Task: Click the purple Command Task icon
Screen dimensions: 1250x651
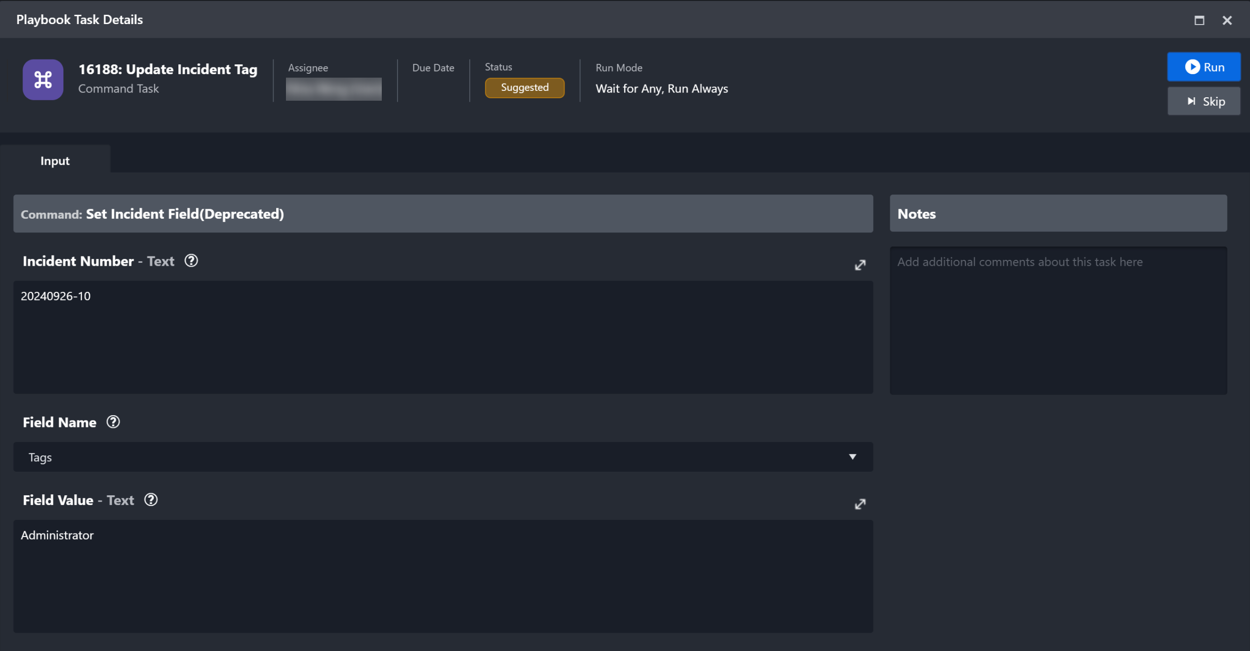Action: (x=43, y=80)
